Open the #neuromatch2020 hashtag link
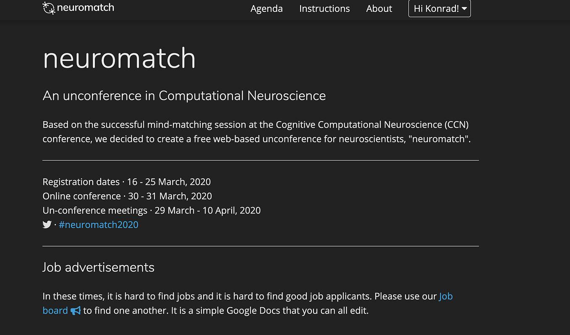This screenshot has height=335, width=570. (x=99, y=224)
